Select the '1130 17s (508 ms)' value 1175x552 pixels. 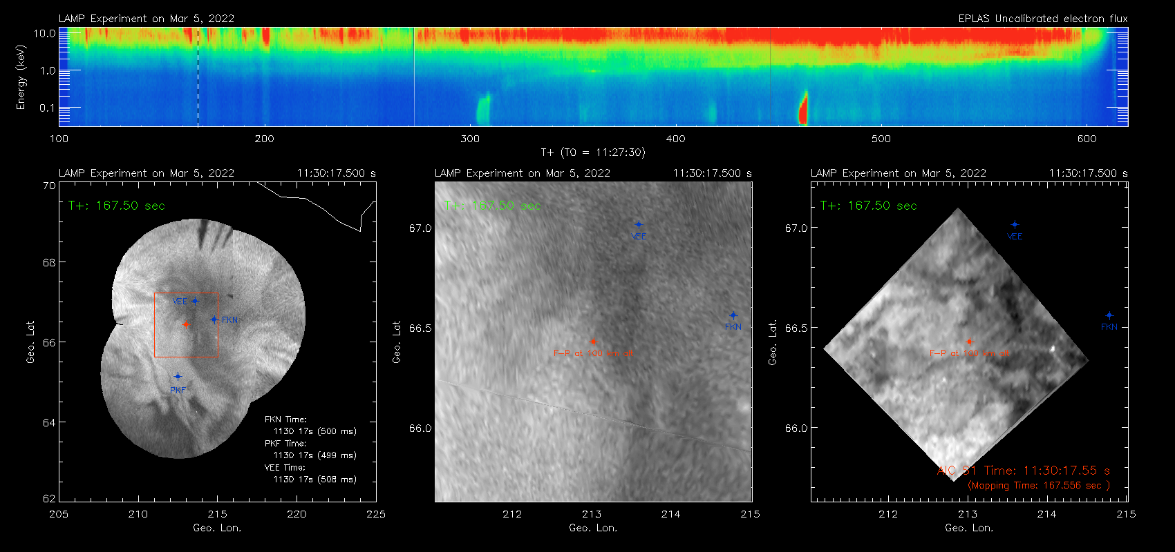(315, 480)
